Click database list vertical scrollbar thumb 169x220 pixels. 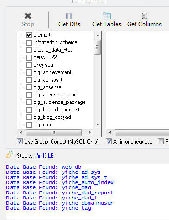97,47
